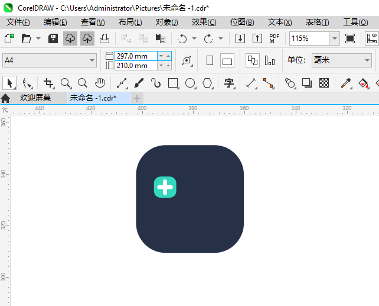This screenshot has width=379, height=306.
Task: Expand the Open file arrow dropdown
Action: 38,38
